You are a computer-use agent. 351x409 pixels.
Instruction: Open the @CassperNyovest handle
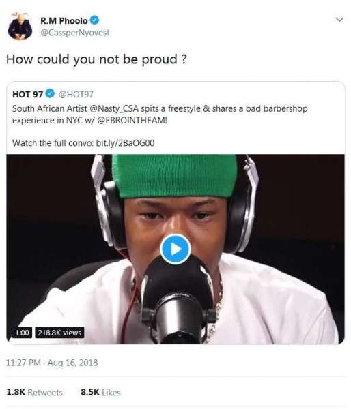[x=74, y=33]
